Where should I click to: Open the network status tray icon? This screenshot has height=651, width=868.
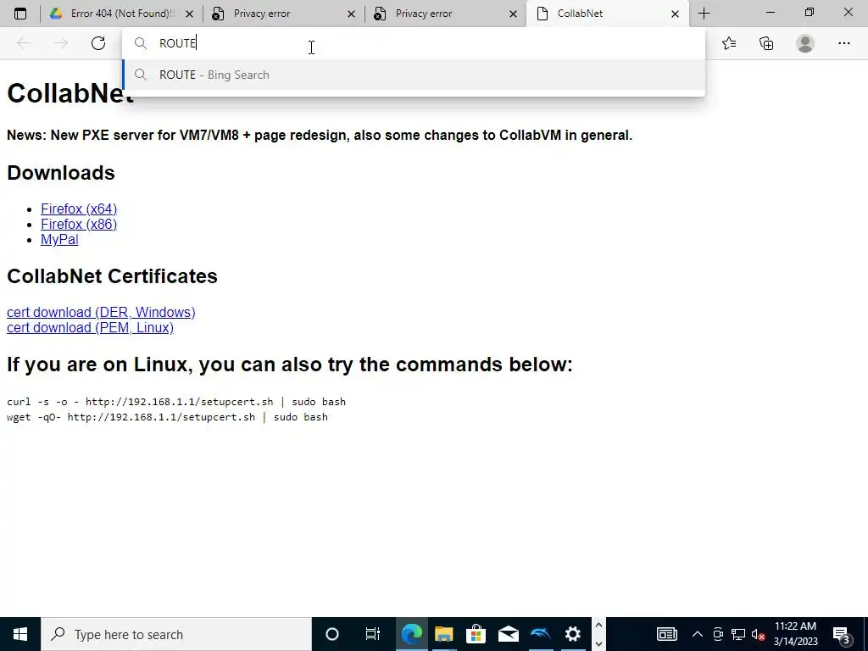point(738,634)
